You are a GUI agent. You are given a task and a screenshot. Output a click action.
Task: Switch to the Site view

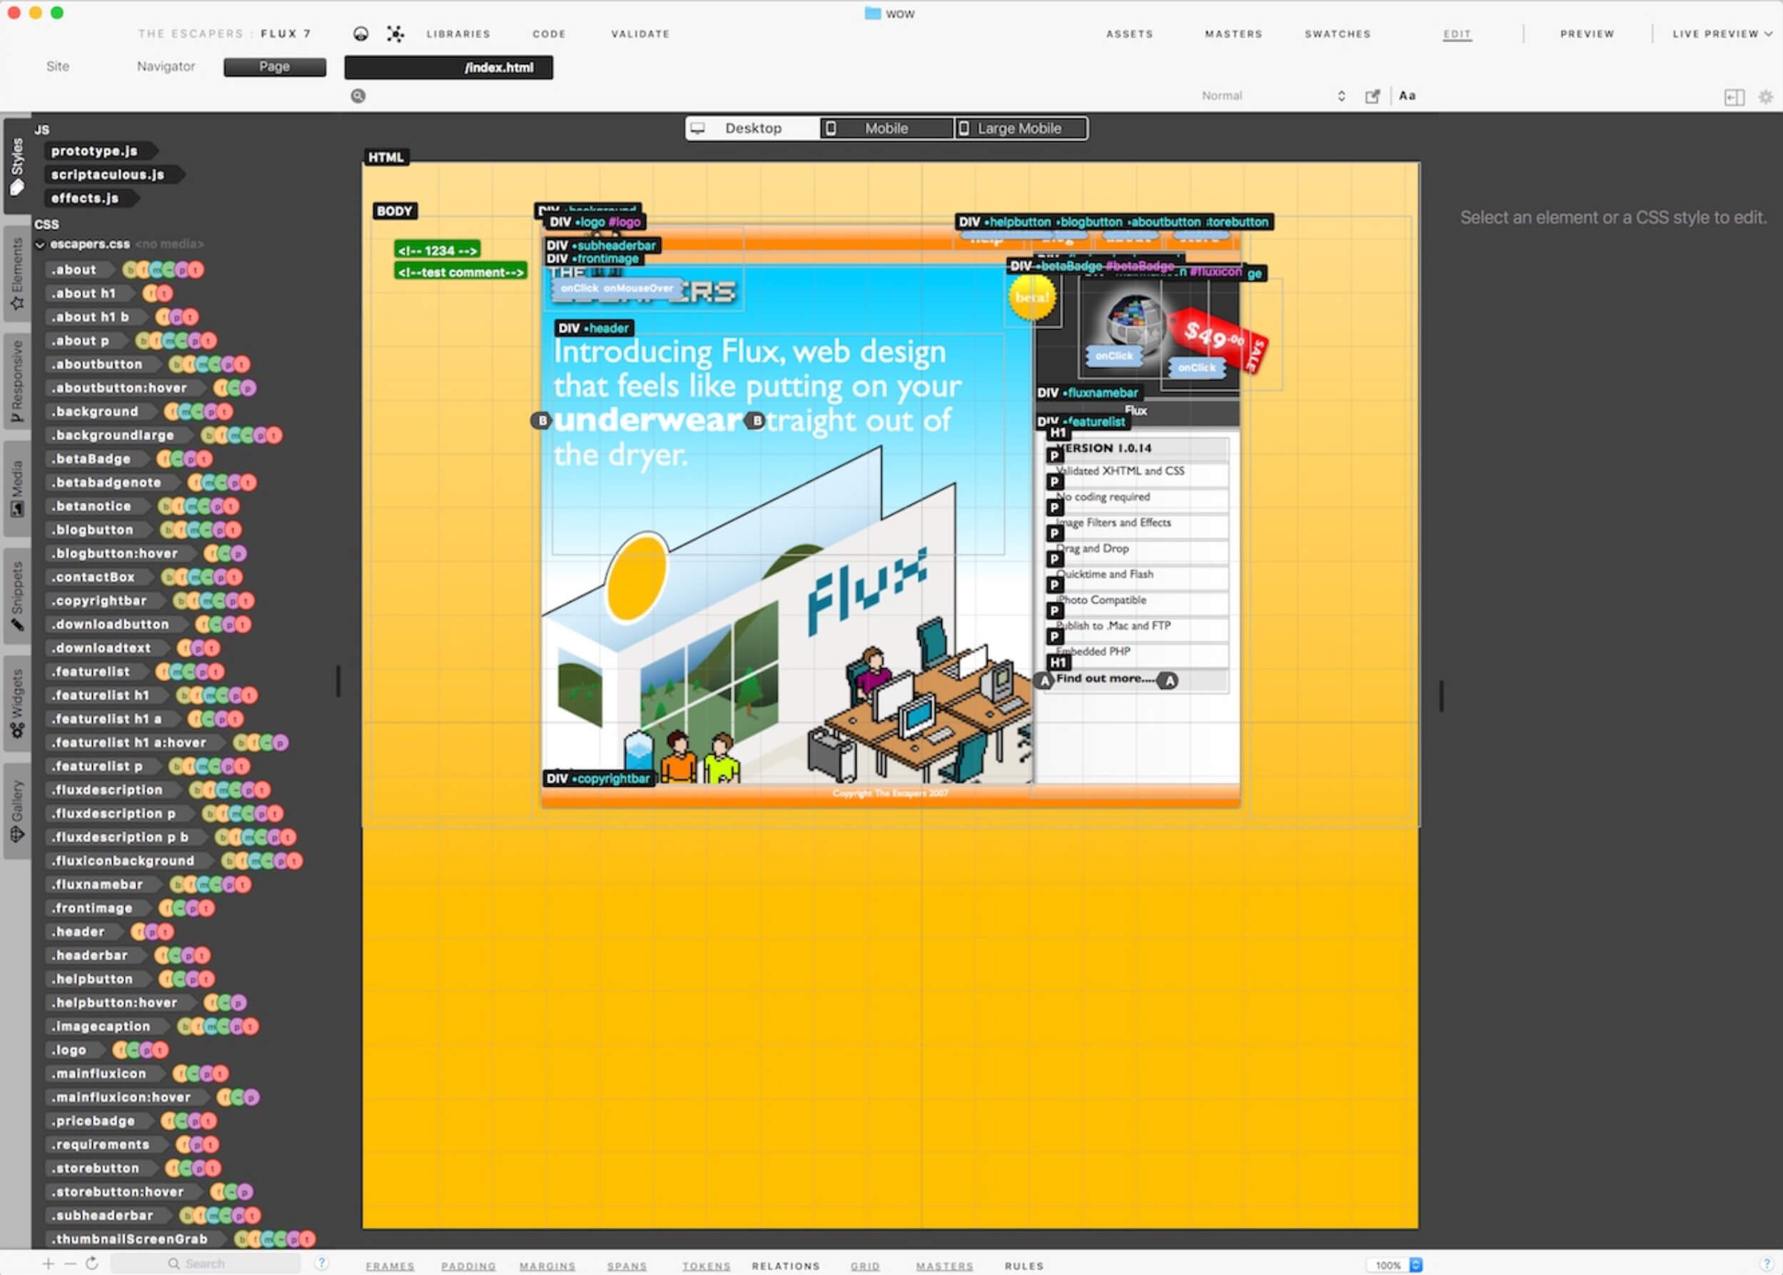pos(57,66)
